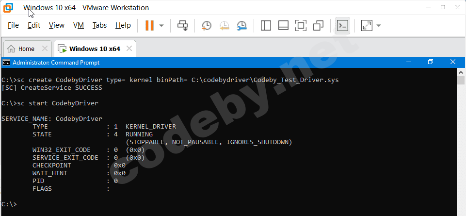This screenshot has height=216, width=466.
Task: Close the Home tab
Action: [45, 49]
